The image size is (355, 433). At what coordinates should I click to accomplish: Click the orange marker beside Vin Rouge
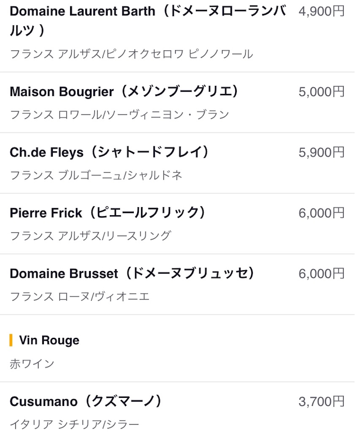11,340
